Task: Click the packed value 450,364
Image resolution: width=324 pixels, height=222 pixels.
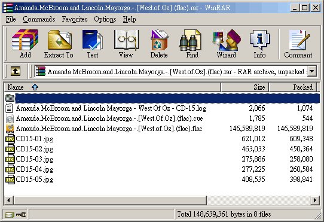Action: pyautogui.click(x=301, y=149)
